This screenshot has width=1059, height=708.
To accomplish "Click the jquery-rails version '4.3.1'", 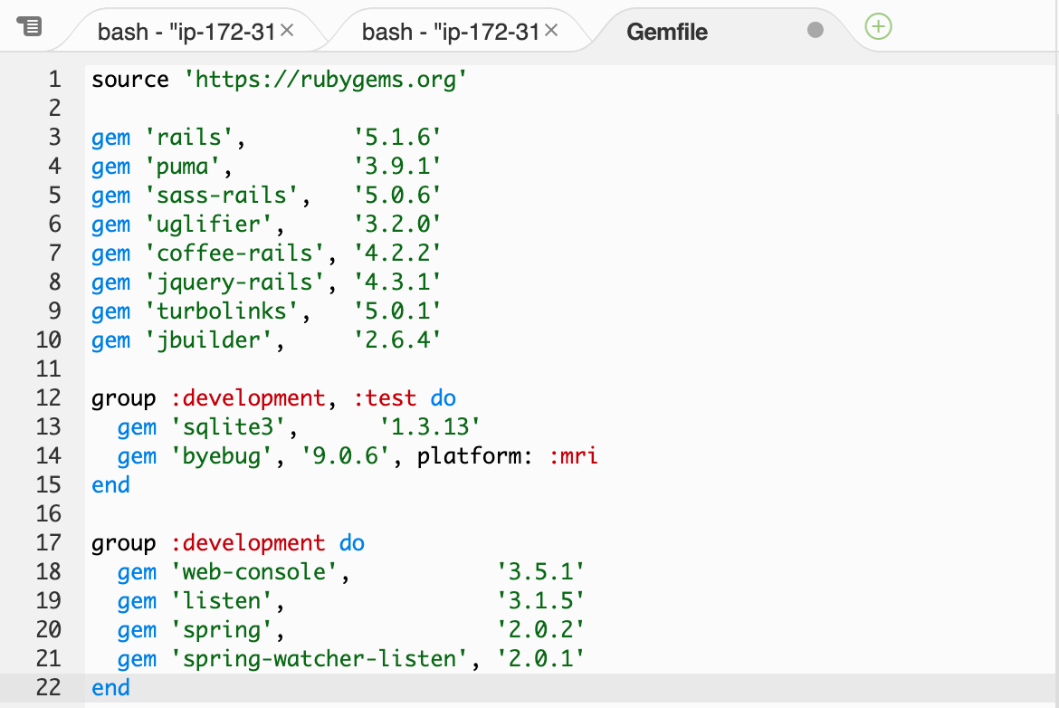I will 397,283.
